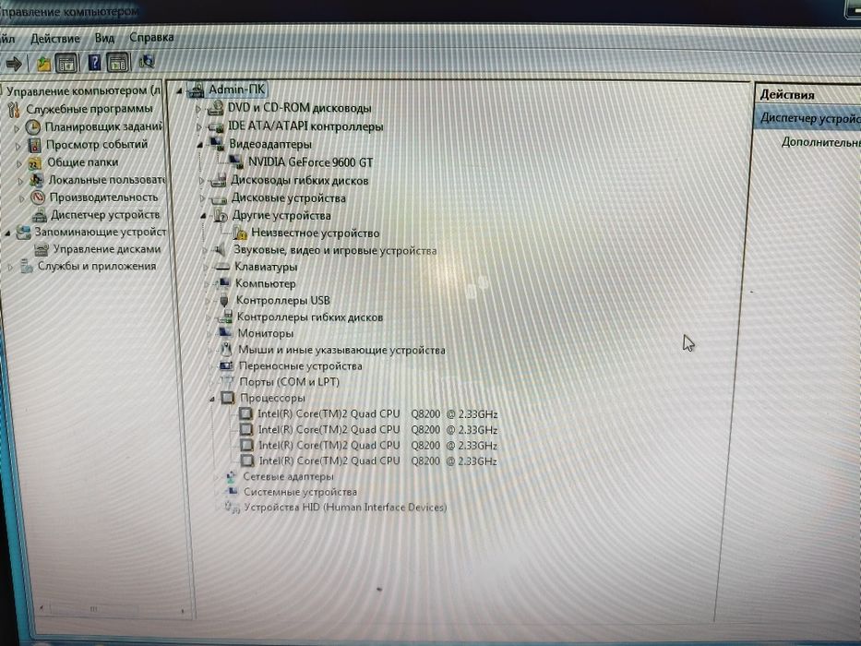The height and width of the screenshot is (646, 861).
Task: Click the Help question-mark toolbar icon
Action: tap(94, 63)
